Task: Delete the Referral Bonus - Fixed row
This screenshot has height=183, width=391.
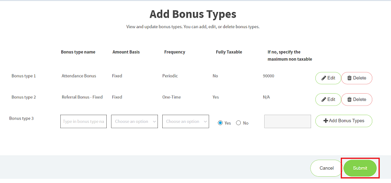Action: pos(357,99)
